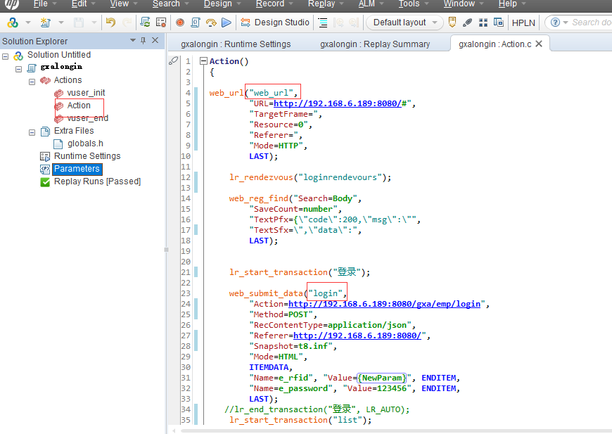
Task: Click the search documentation field
Action: [x=592, y=23]
